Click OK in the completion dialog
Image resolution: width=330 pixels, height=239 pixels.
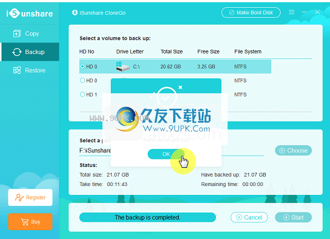click(166, 154)
